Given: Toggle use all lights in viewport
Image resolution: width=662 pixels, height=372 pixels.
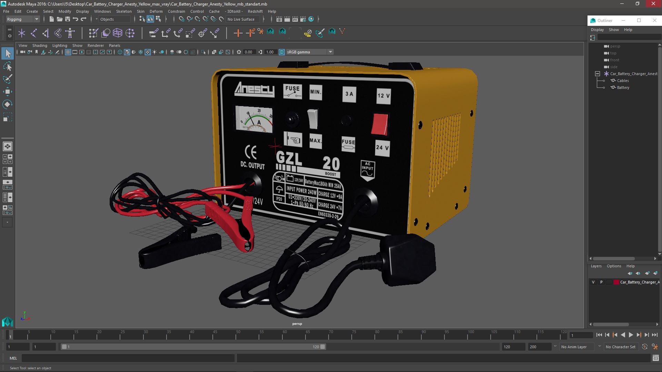Looking at the screenshot, I should pos(154,52).
